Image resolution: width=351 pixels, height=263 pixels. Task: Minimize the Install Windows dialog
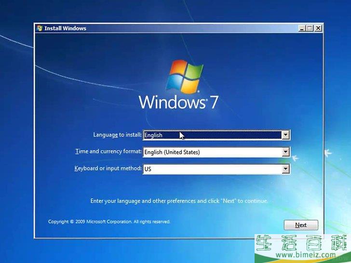click(x=301, y=28)
